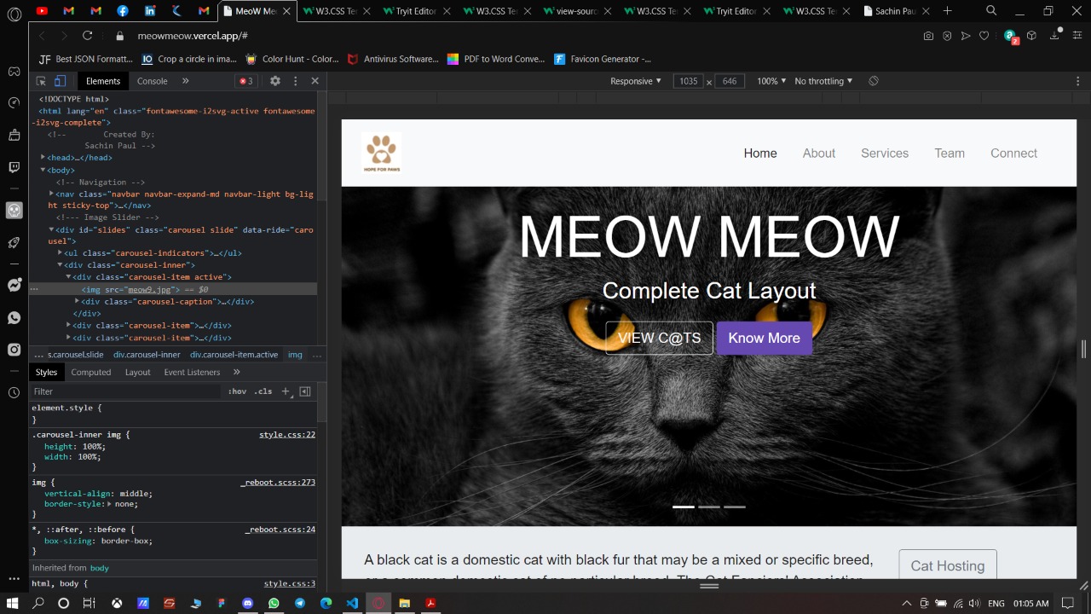Screen dimensions: 1091x614
Task: Expand the div carousel-caption node
Action: point(78,301)
